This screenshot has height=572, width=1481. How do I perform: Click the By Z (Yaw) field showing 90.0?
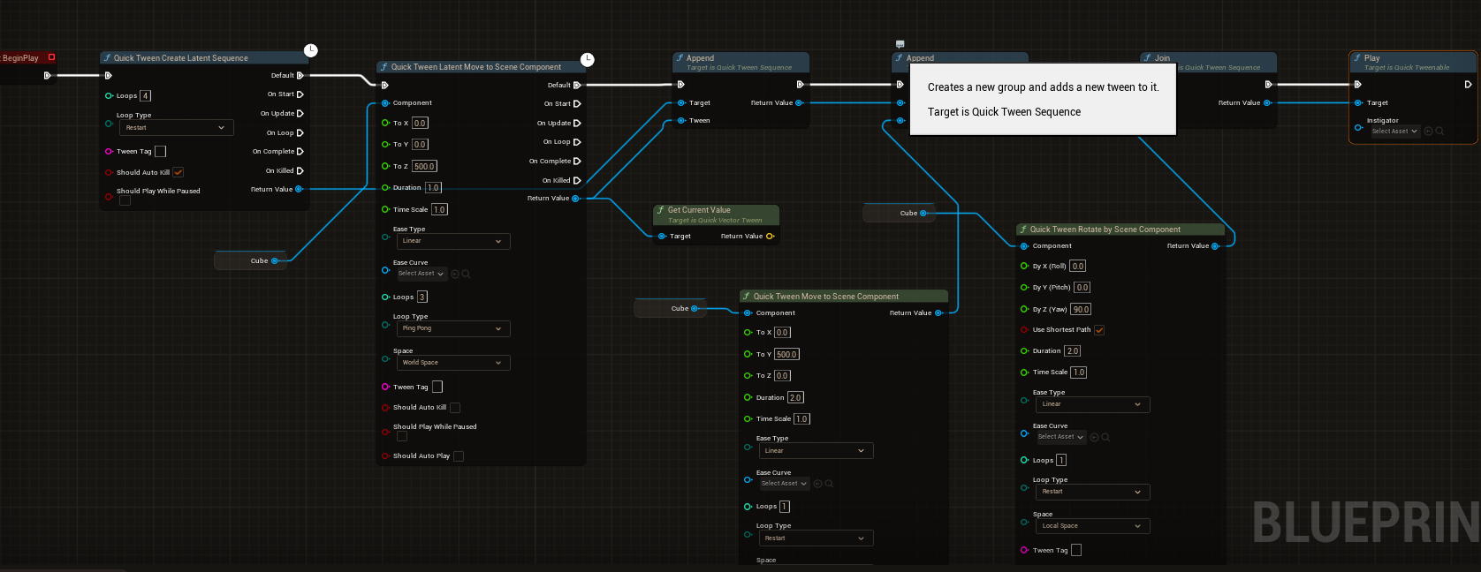1081,310
